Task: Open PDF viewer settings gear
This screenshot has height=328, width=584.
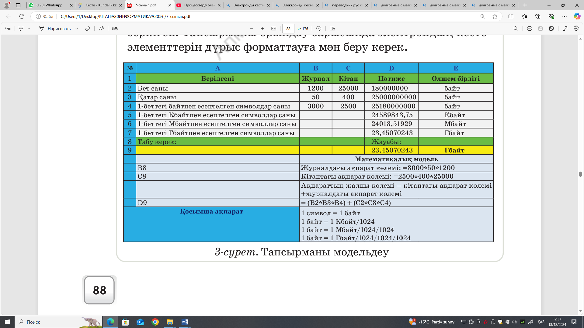Action: [x=576, y=29]
